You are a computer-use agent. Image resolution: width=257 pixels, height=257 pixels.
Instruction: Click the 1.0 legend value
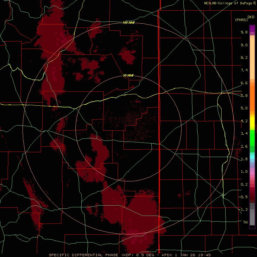point(244,172)
